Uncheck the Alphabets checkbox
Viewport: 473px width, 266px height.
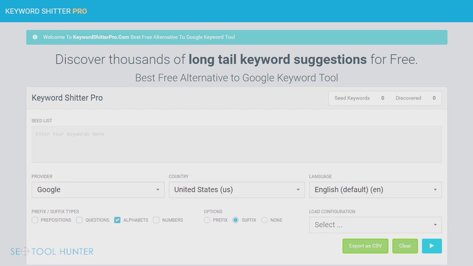click(x=117, y=220)
